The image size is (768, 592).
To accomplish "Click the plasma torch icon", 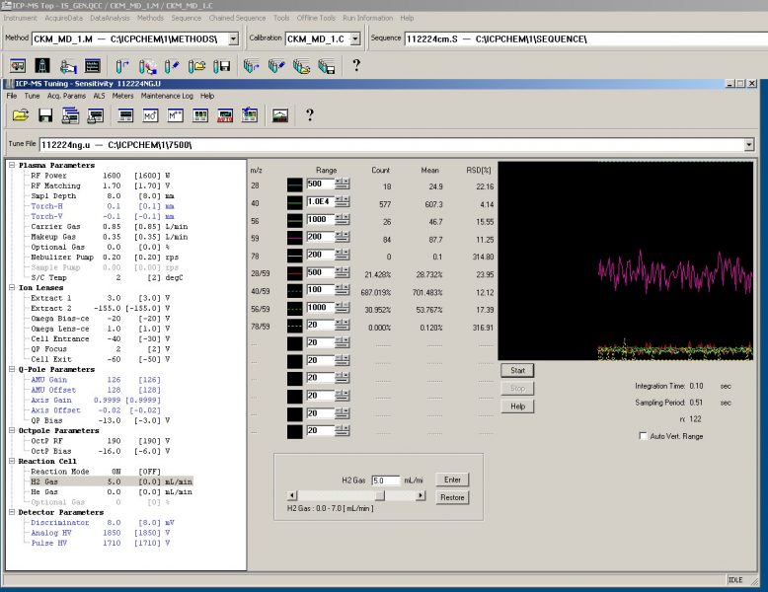I will coord(42,66).
